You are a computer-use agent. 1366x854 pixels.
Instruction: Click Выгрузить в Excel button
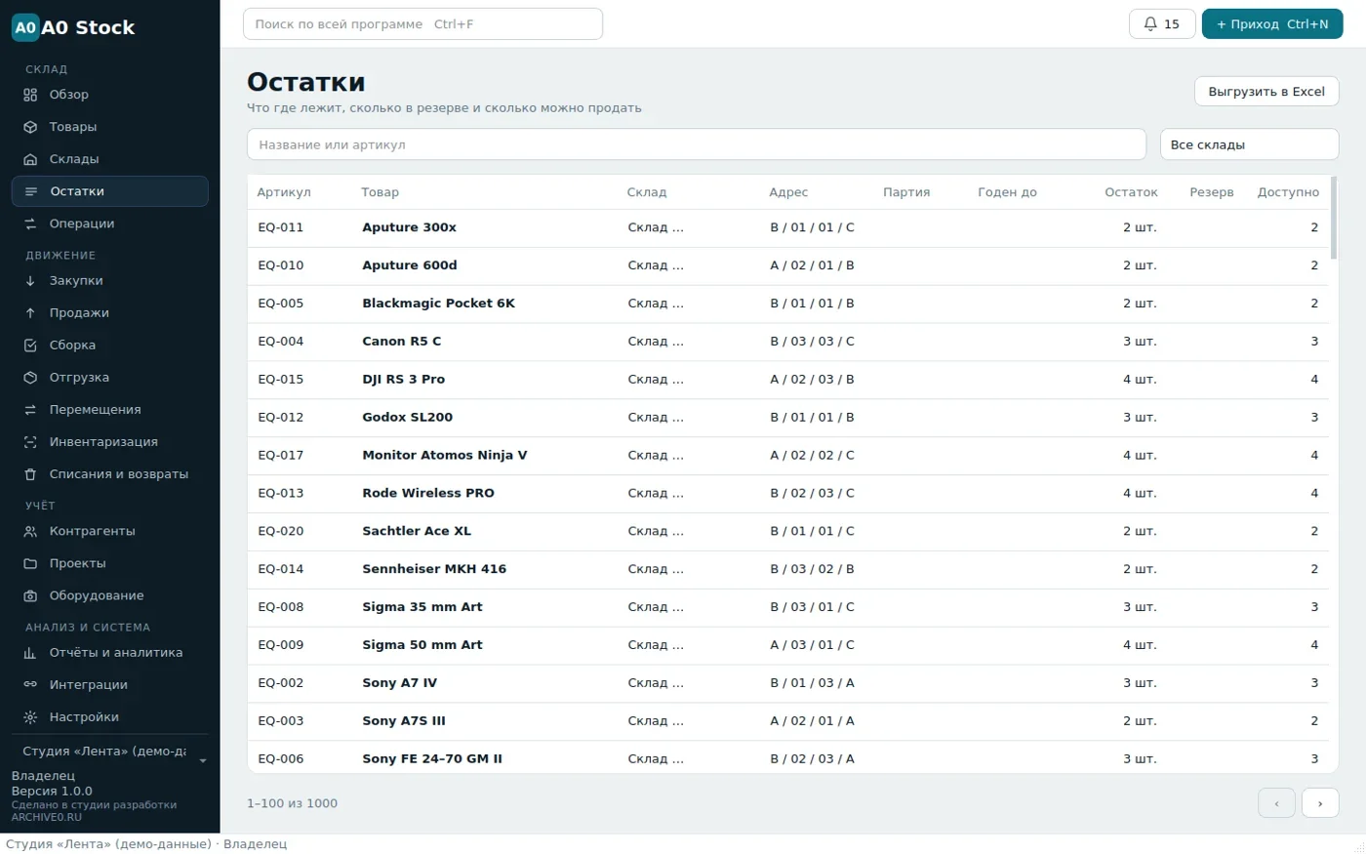(x=1266, y=92)
